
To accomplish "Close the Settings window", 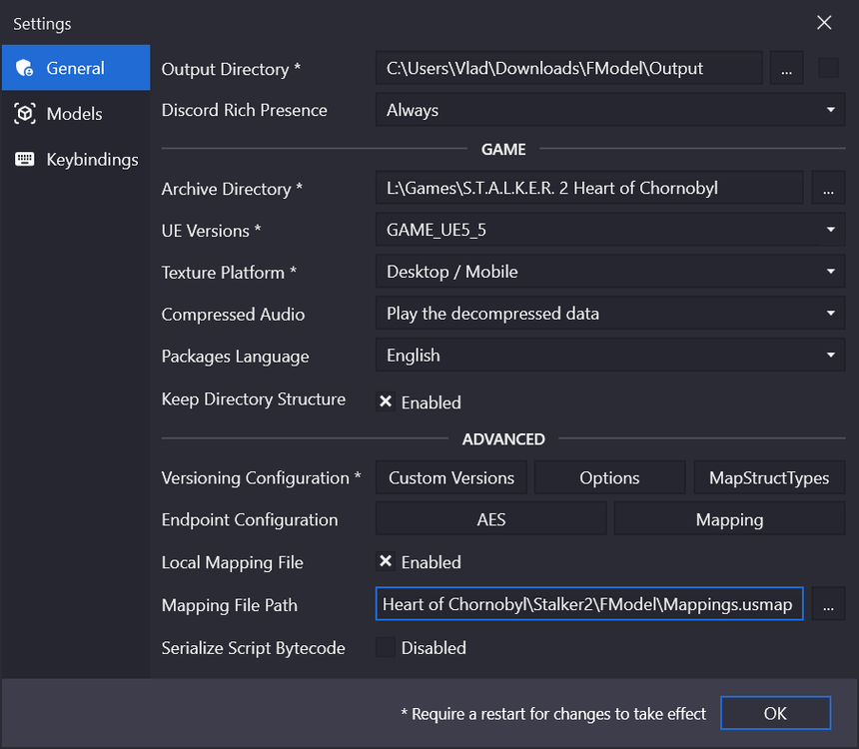I will click(x=824, y=23).
